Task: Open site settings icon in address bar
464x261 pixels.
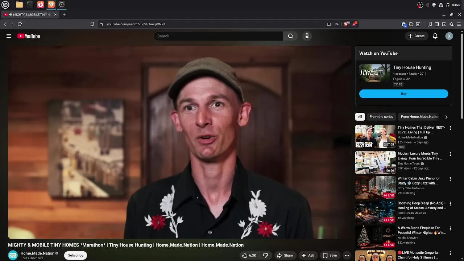Action: (x=101, y=24)
